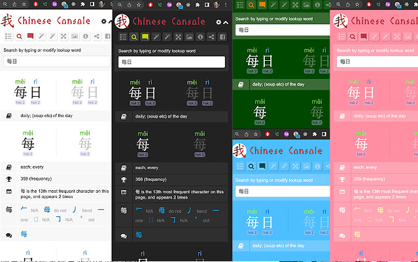Click the dictionary icon beside 'each; every' in dark panel
Viewport: 418px width, 262px height.
click(x=124, y=168)
